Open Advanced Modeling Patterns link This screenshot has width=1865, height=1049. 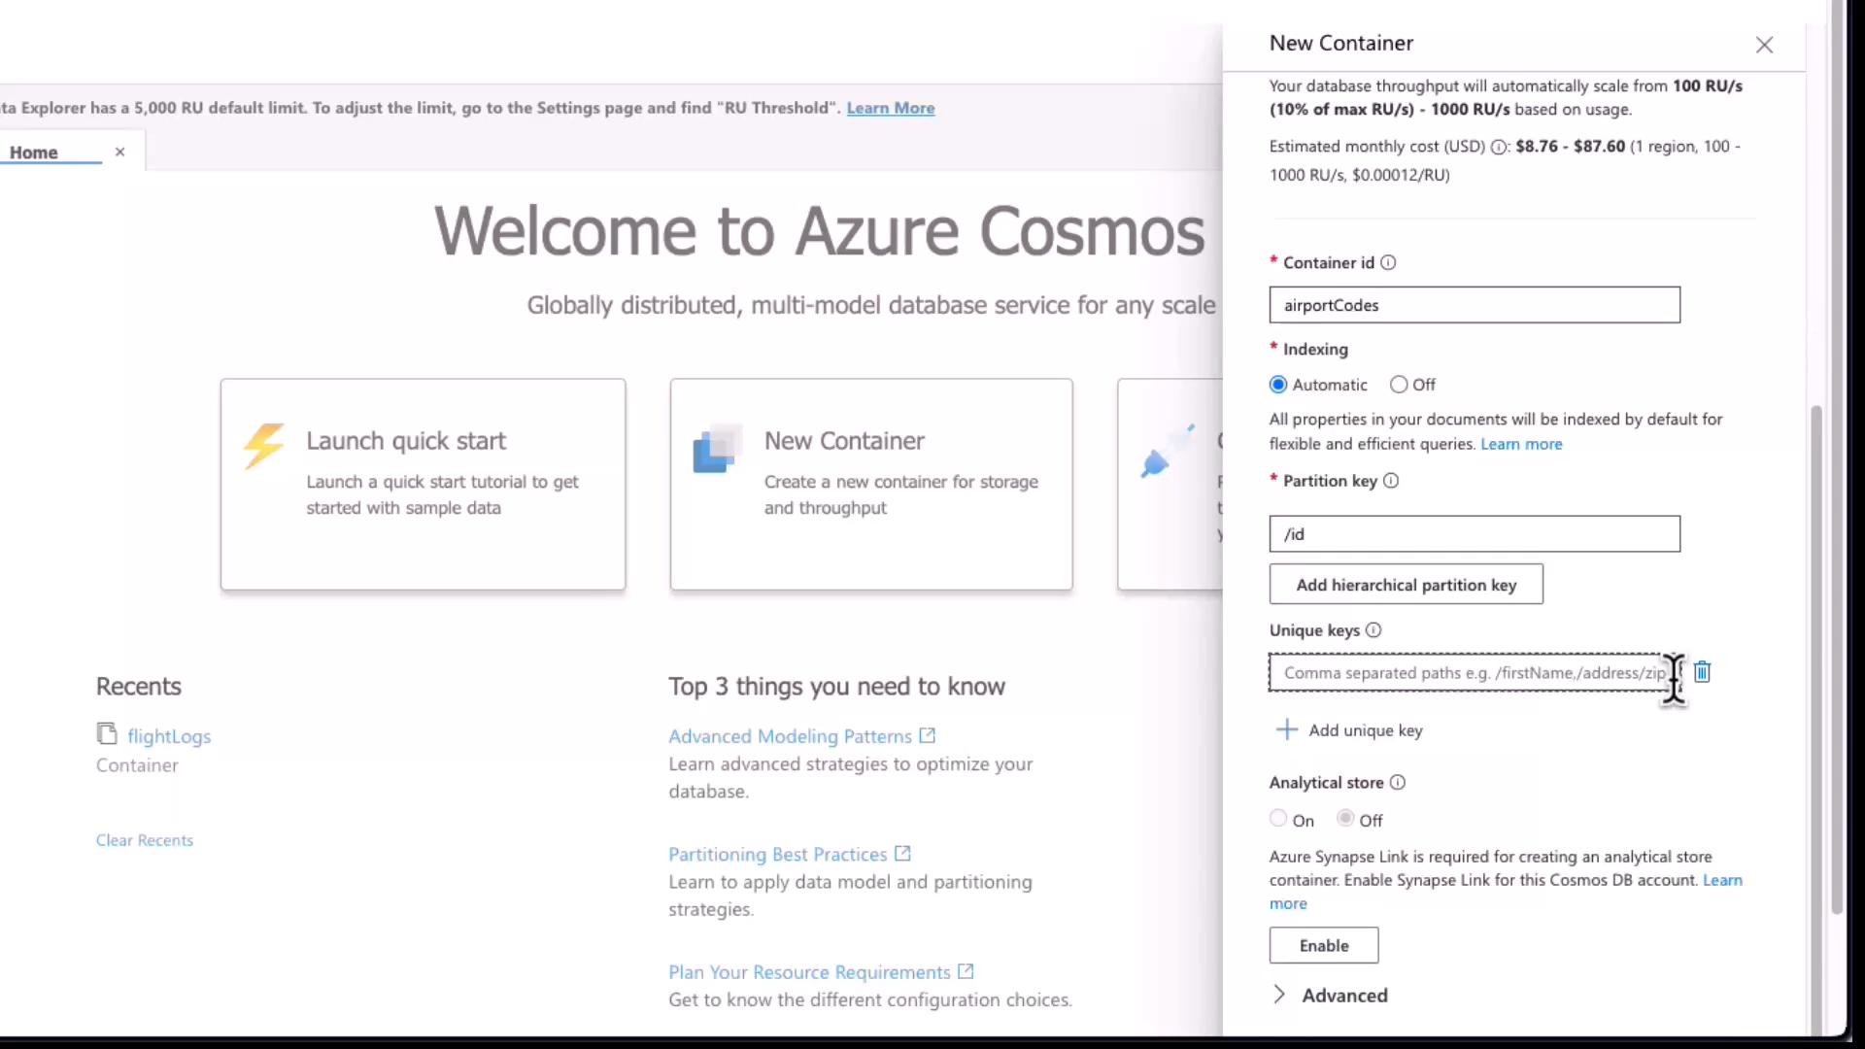tap(790, 736)
